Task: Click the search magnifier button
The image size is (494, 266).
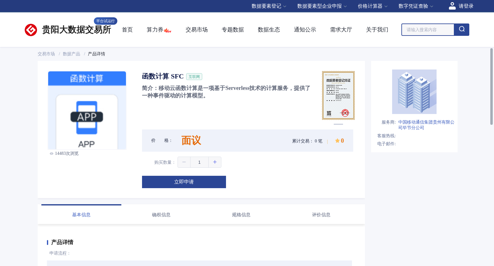Action: coord(462,30)
